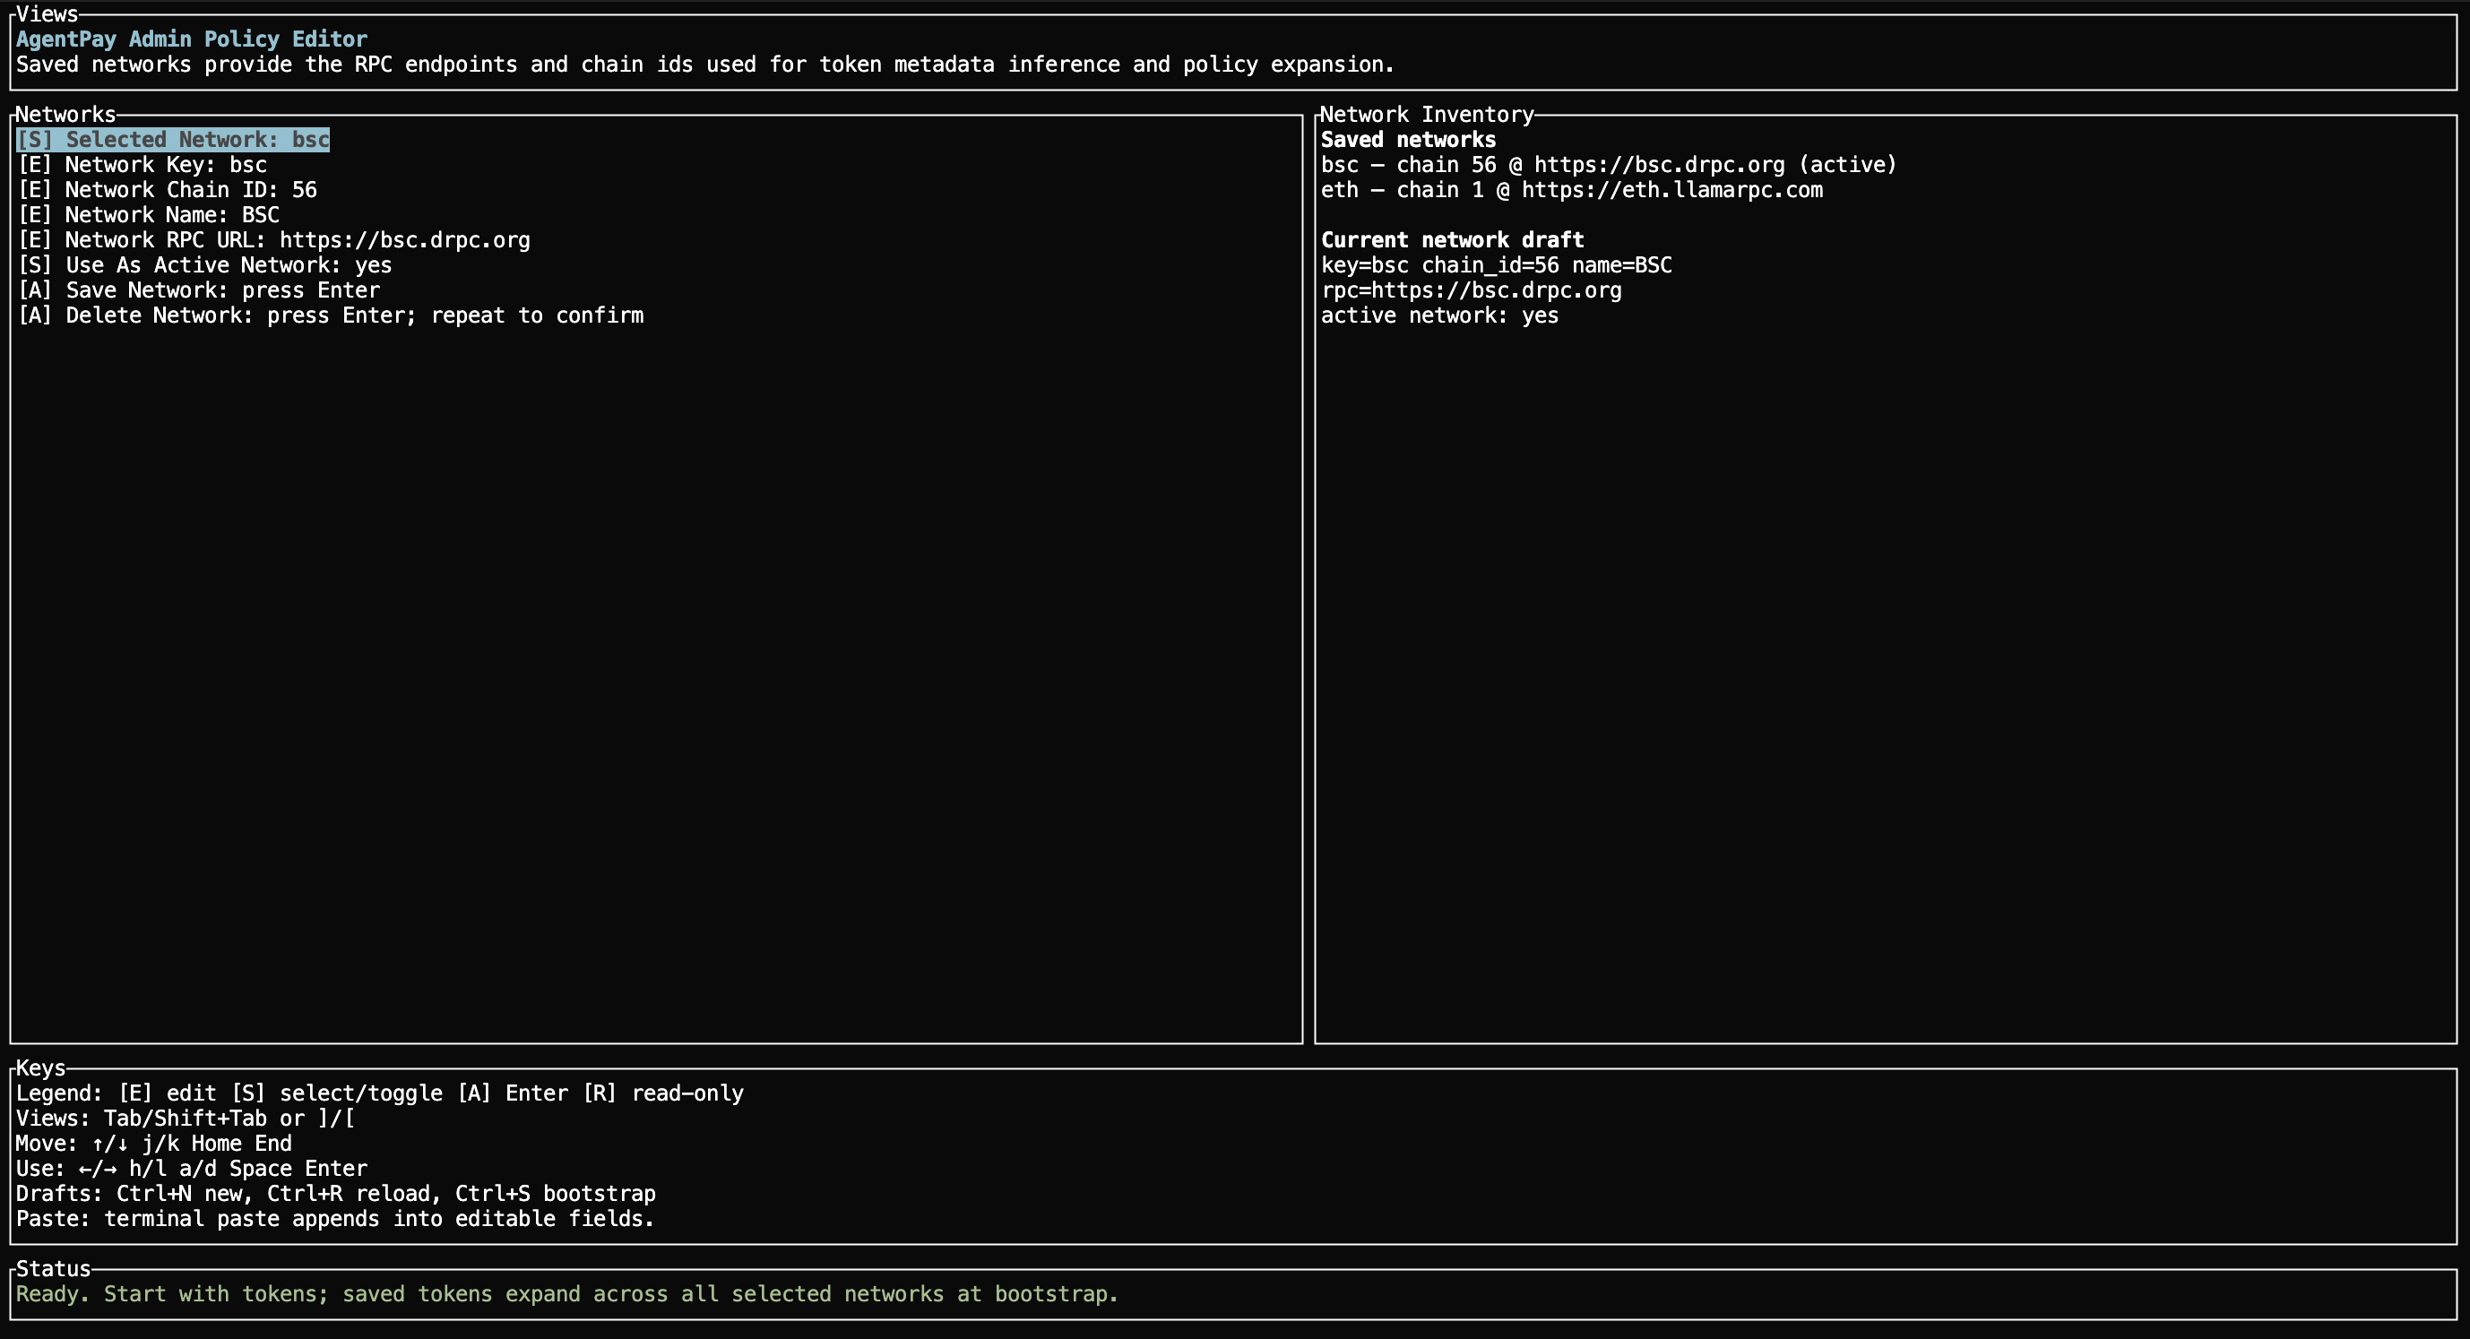This screenshot has width=2470, height=1339.
Task: Edit the Network Chain ID field
Action: point(167,189)
